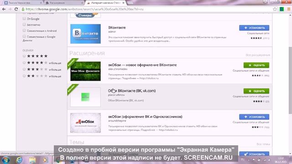Open the ВКонтакте app title link
Image resolution: width=292 pixels, height=164 pixels.
tap(117, 27)
